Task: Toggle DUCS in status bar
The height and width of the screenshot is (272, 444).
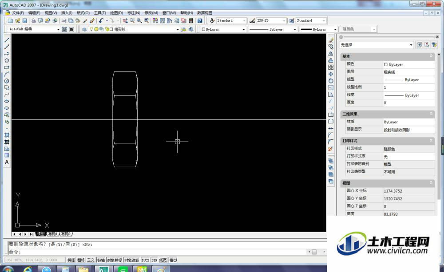Action: point(145,260)
